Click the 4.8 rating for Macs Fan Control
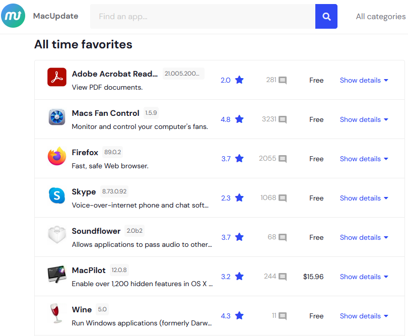 click(x=226, y=119)
